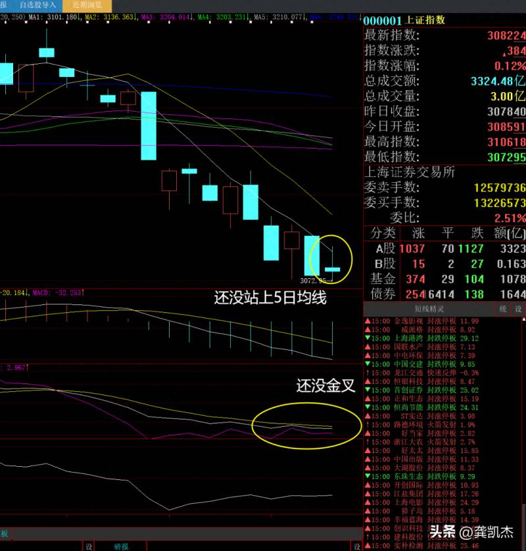Click the MA2 yellow moving average label

109,17
